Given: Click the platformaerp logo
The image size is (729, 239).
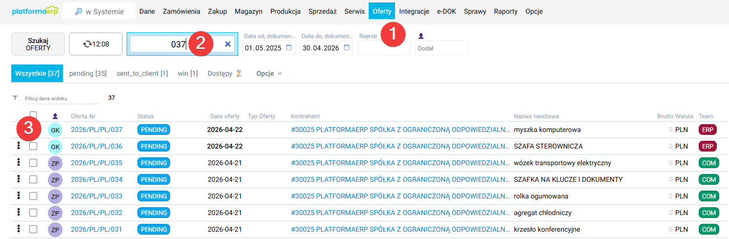Looking at the screenshot, I should tap(34, 11).
